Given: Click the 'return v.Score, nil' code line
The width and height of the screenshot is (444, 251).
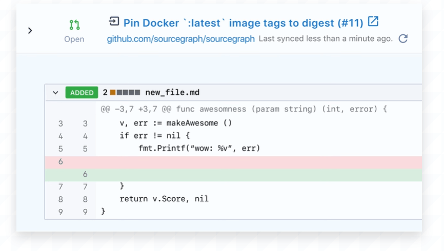Looking at the screenshot, I should pyautogui.click(x=164, y=199).
